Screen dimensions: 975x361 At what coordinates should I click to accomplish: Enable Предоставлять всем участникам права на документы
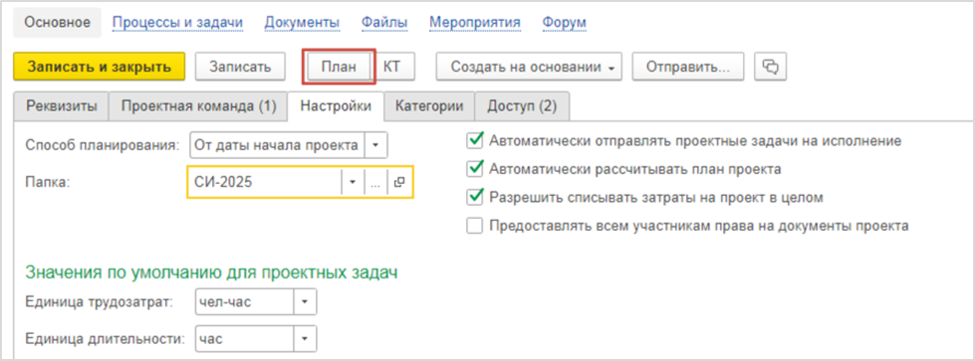tap(474, 226)
